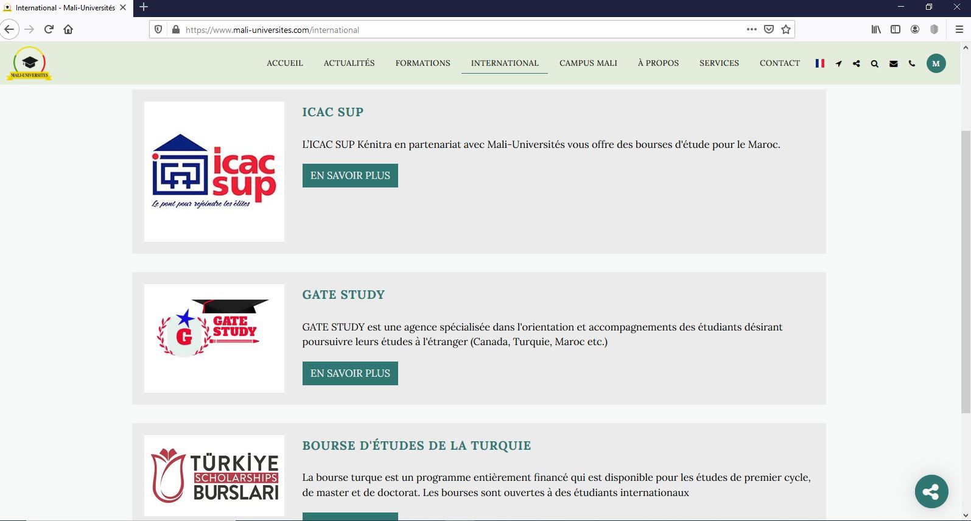Click the La bourse turque description paragraph
The width and height of the screenshot is (971, 521).
[556, 485]
